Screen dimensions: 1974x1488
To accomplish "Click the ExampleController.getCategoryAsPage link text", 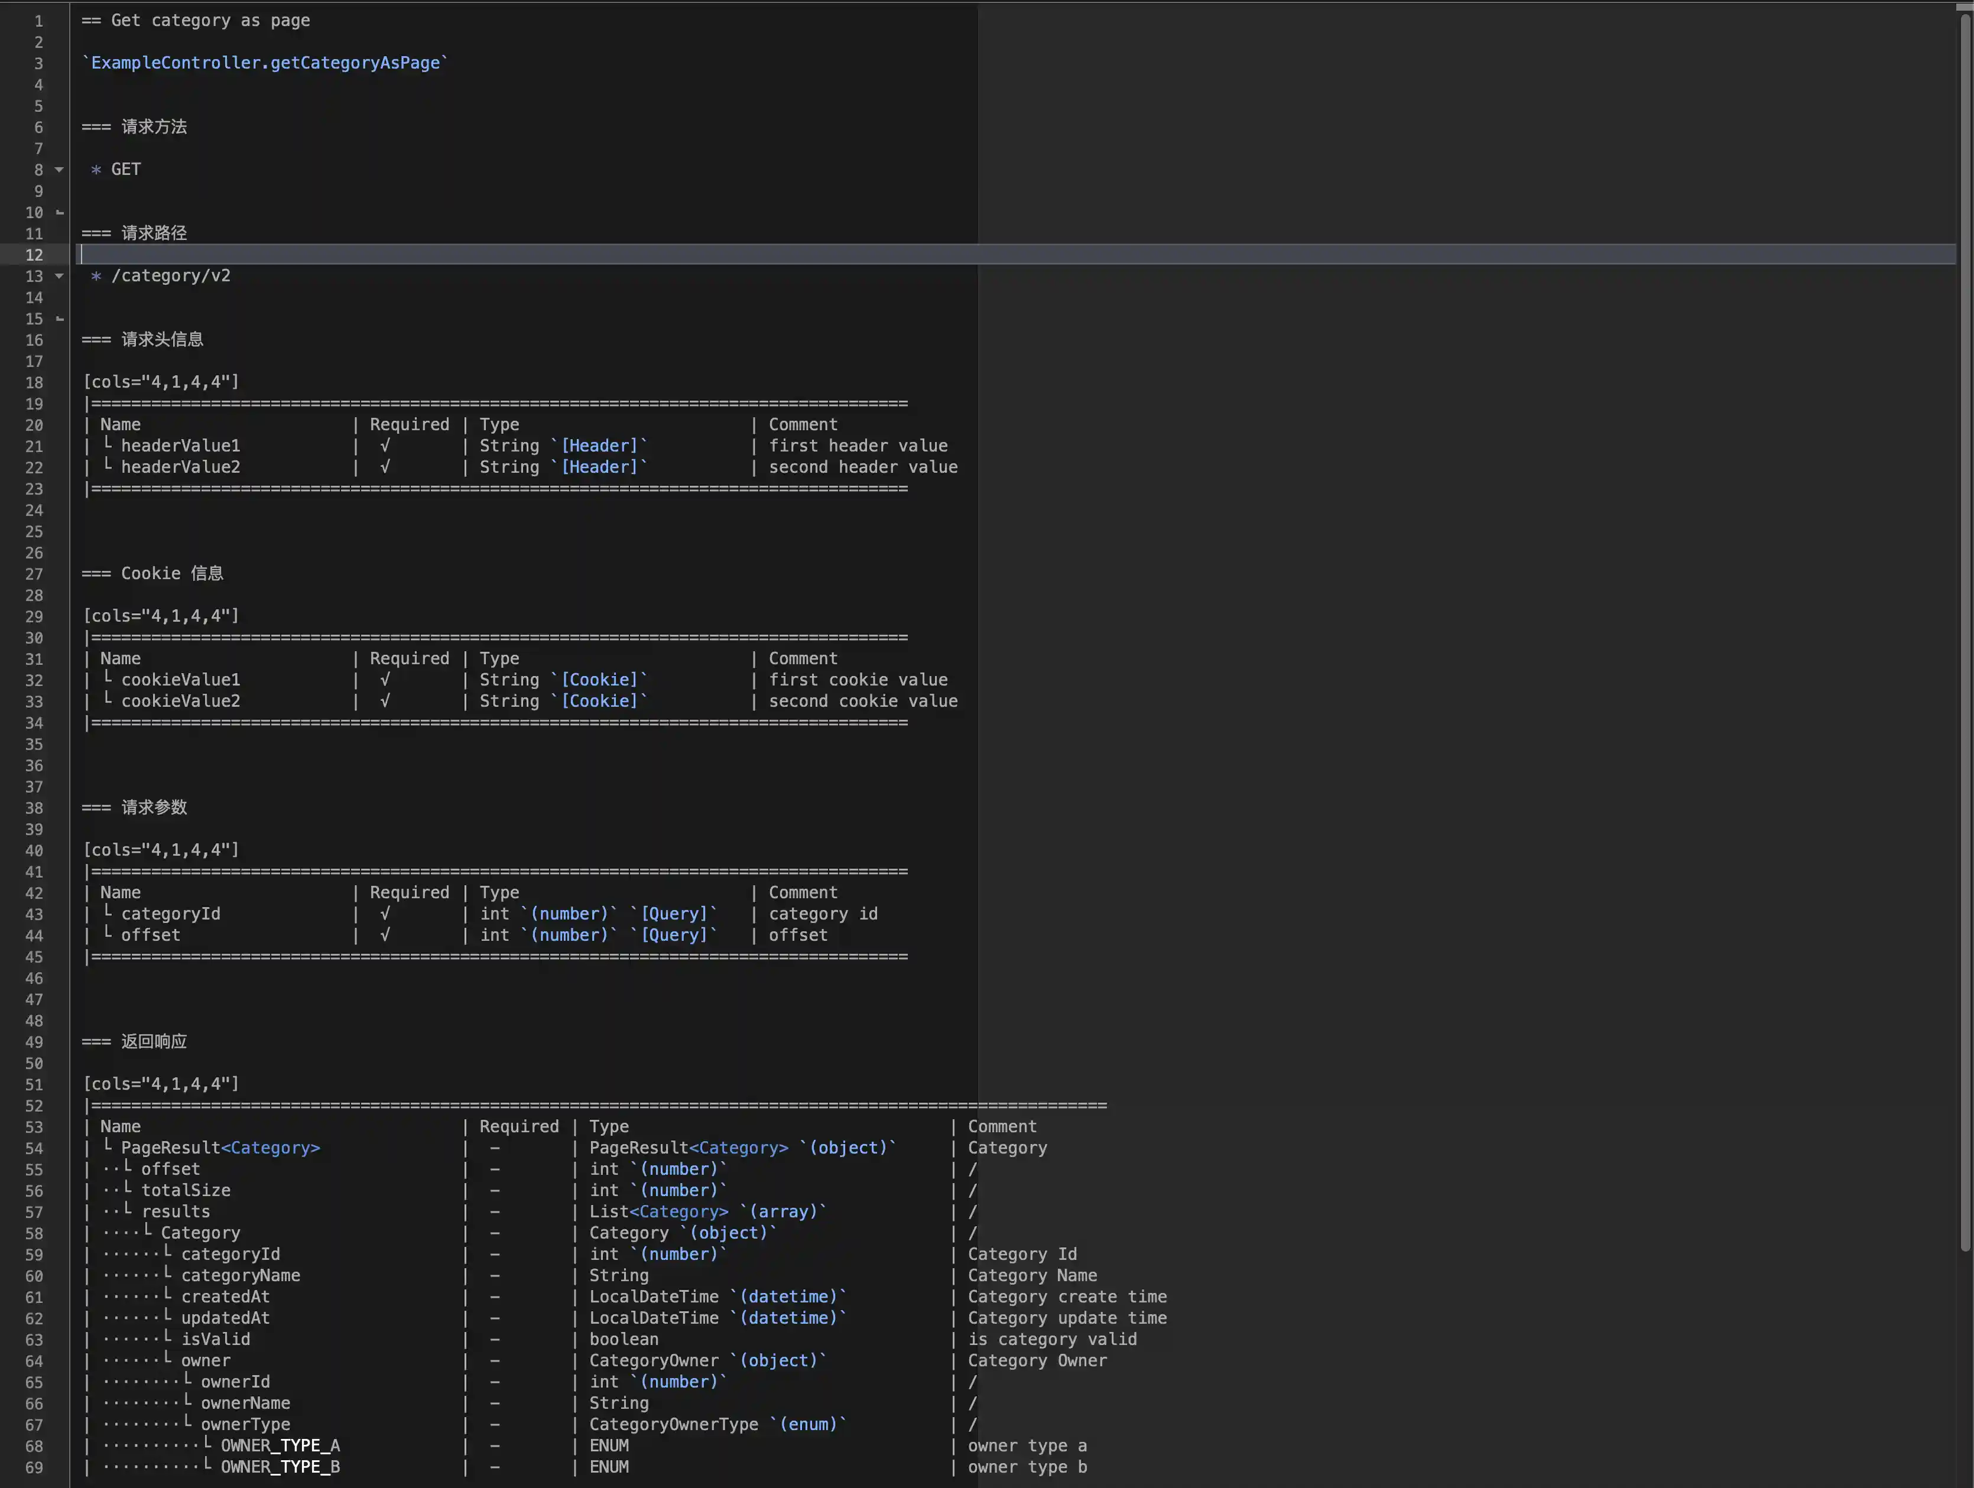I will [265, 63].
